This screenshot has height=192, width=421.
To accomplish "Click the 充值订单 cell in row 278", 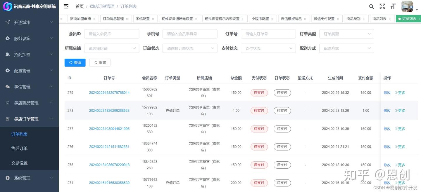I will 172,111.
